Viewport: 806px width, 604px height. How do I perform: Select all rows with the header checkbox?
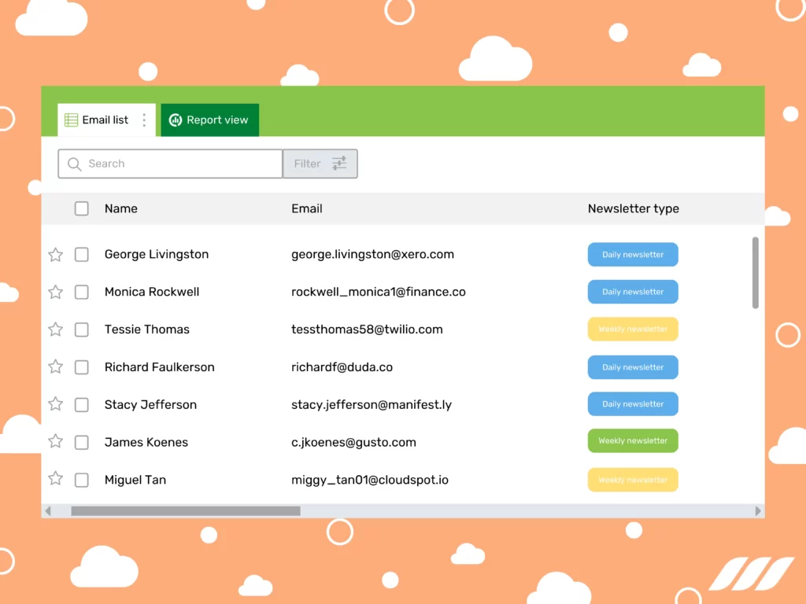point(81,208)
